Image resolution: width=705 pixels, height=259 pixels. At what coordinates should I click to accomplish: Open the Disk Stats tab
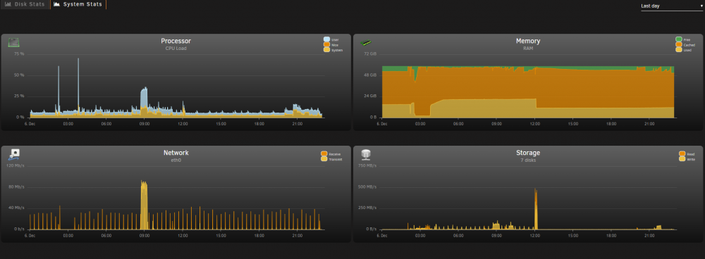pos(25,4)
